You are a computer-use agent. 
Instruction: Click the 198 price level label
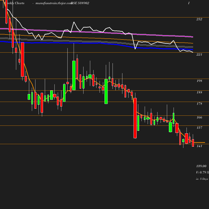199,81
